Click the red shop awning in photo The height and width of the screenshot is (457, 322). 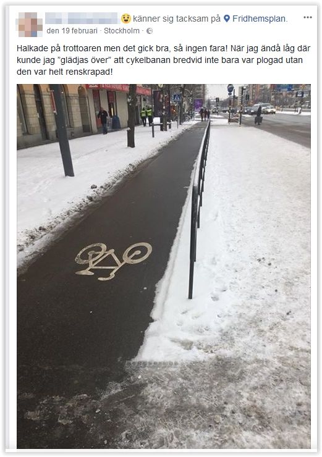click(x=118, y=88)
